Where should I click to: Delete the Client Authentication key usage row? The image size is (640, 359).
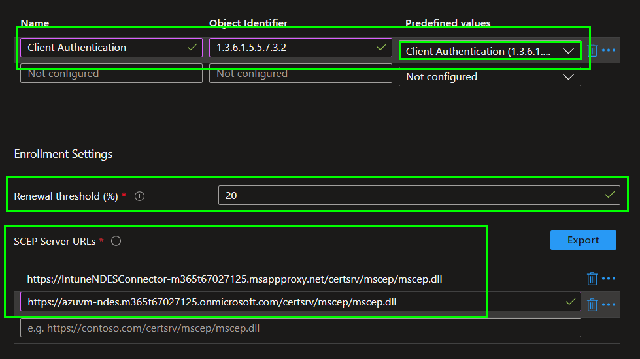592,50
